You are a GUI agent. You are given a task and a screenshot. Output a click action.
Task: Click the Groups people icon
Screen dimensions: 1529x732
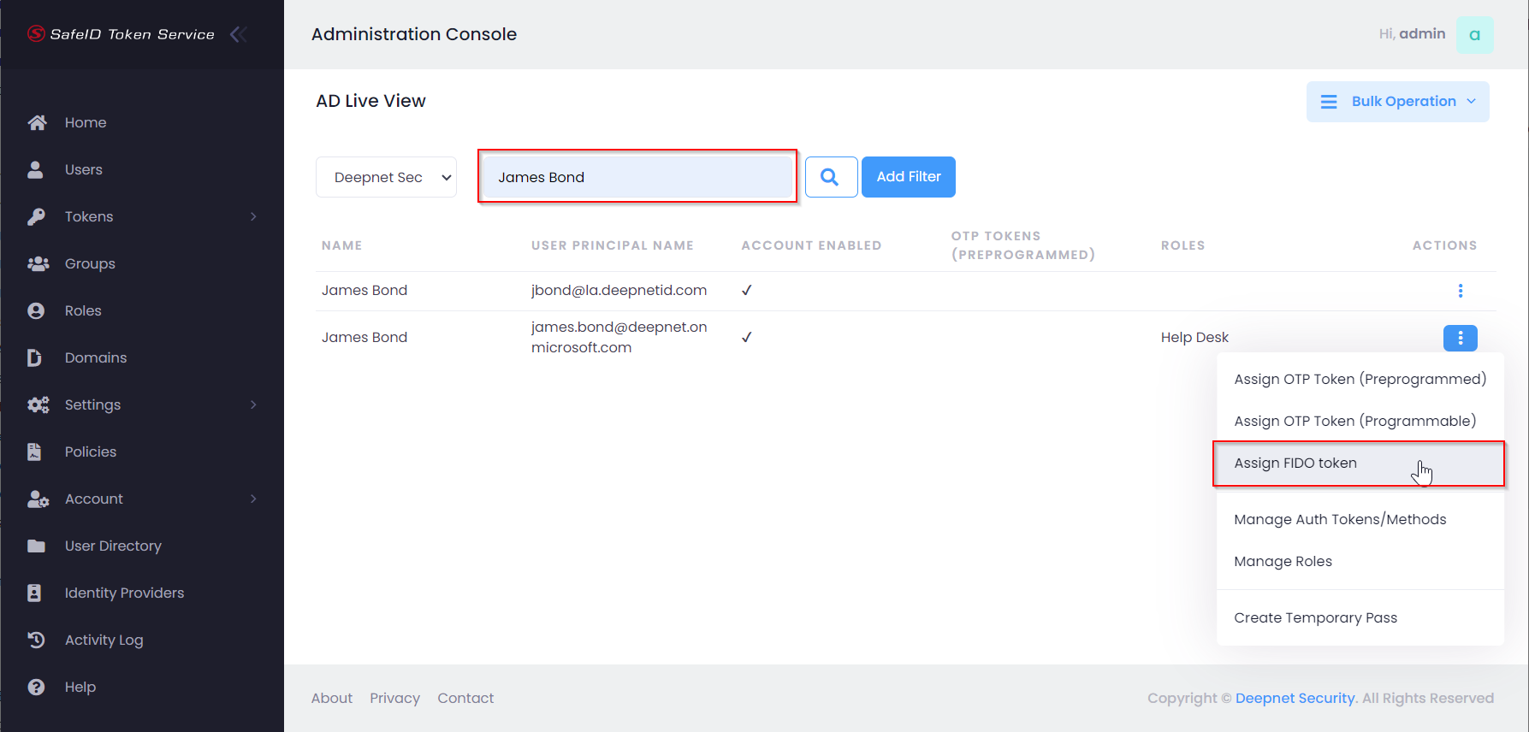click(38, 263)
